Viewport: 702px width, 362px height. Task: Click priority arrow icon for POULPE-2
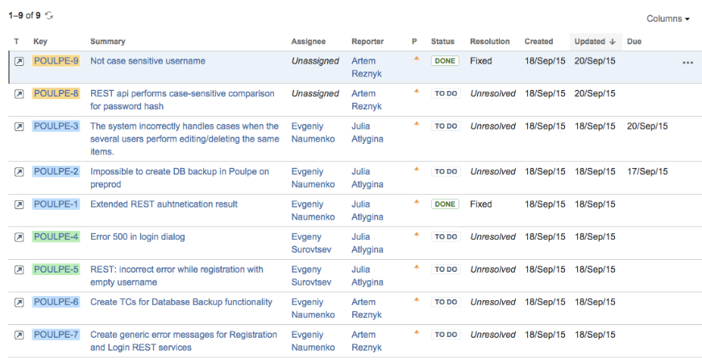click(417, 170)
